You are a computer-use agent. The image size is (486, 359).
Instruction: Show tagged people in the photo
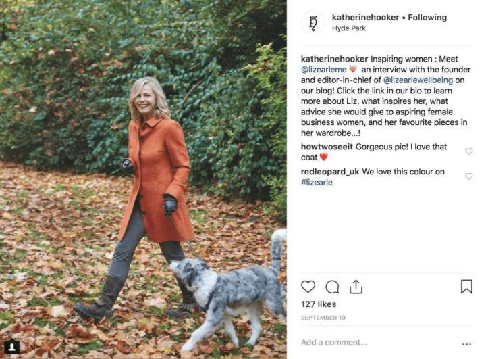(11, 347)
